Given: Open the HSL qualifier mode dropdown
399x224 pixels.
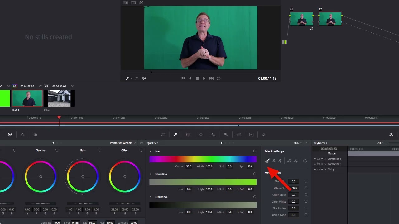Looking at the screenshot, I should tap(298, 143).
